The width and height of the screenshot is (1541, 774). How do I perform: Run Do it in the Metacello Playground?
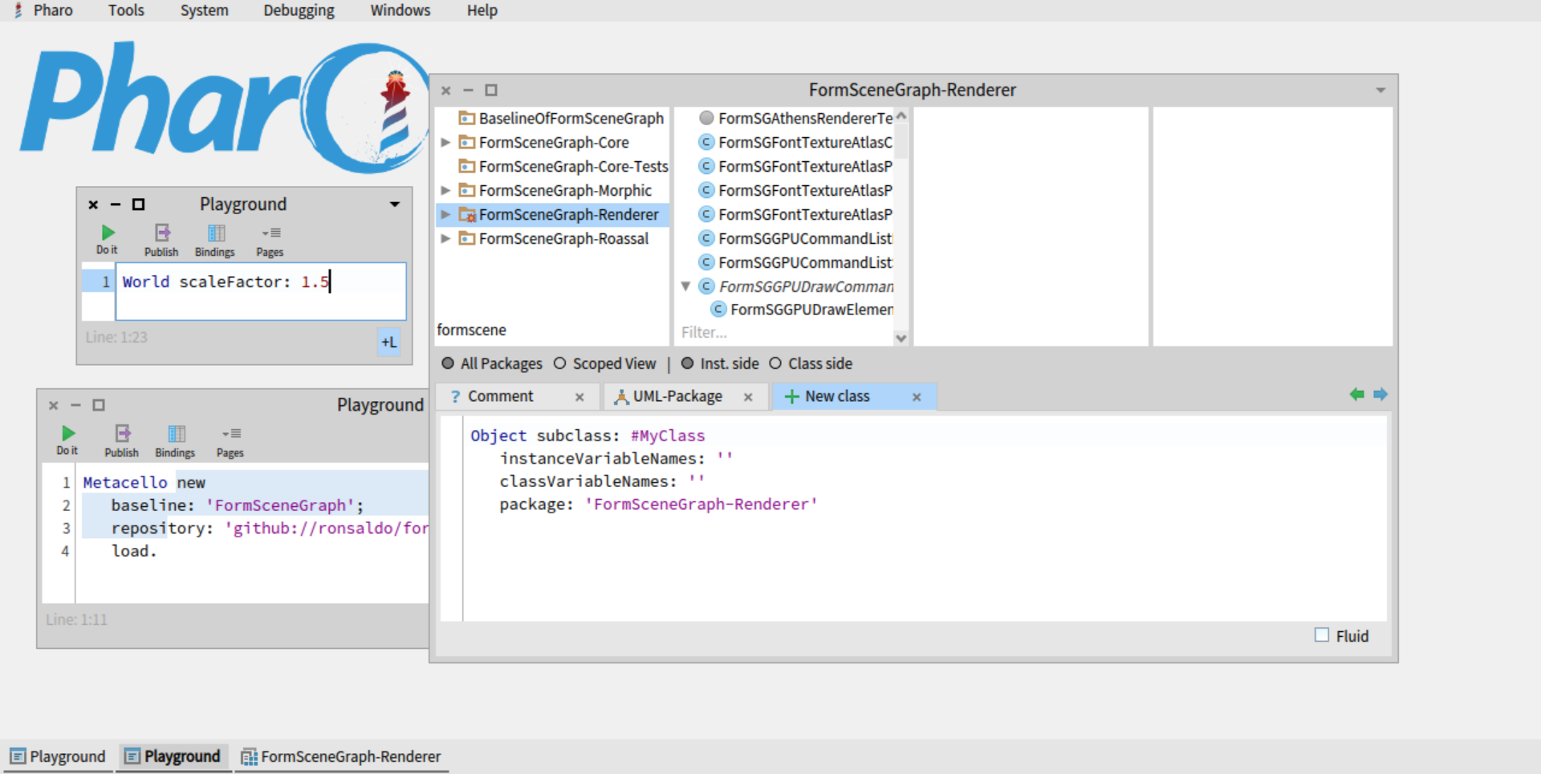pyautogui.click(x=67, y=440)
